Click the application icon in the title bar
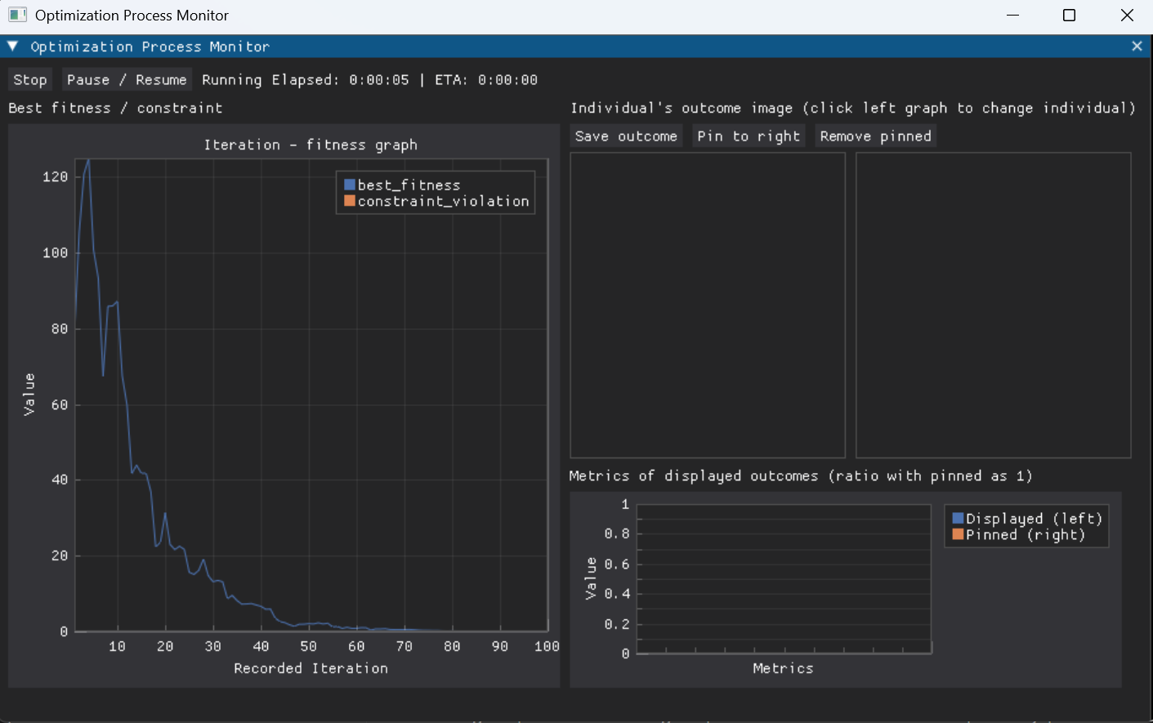Screen dimensions: 1153x723 pyautogui.click(x=16, y=15)
